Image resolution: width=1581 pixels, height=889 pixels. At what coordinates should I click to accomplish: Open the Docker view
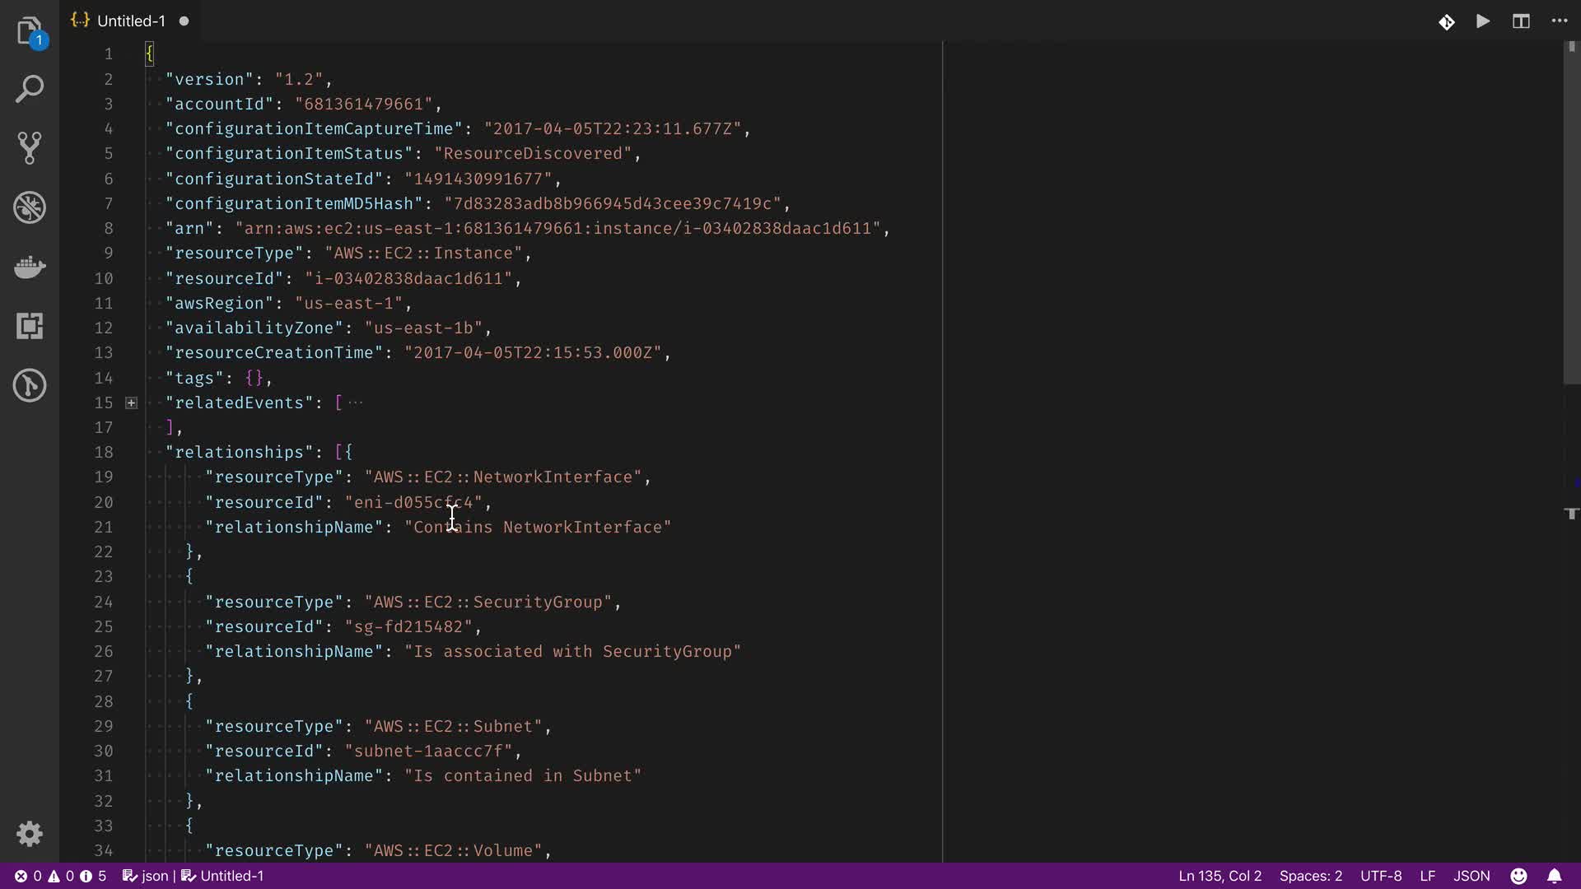coord(30,267)
